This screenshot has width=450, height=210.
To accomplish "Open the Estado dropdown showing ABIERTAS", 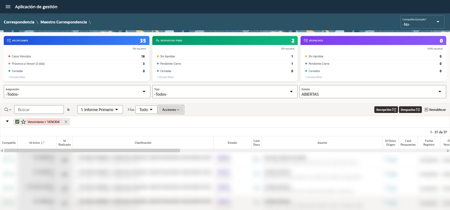I will [x=373, y=92].
